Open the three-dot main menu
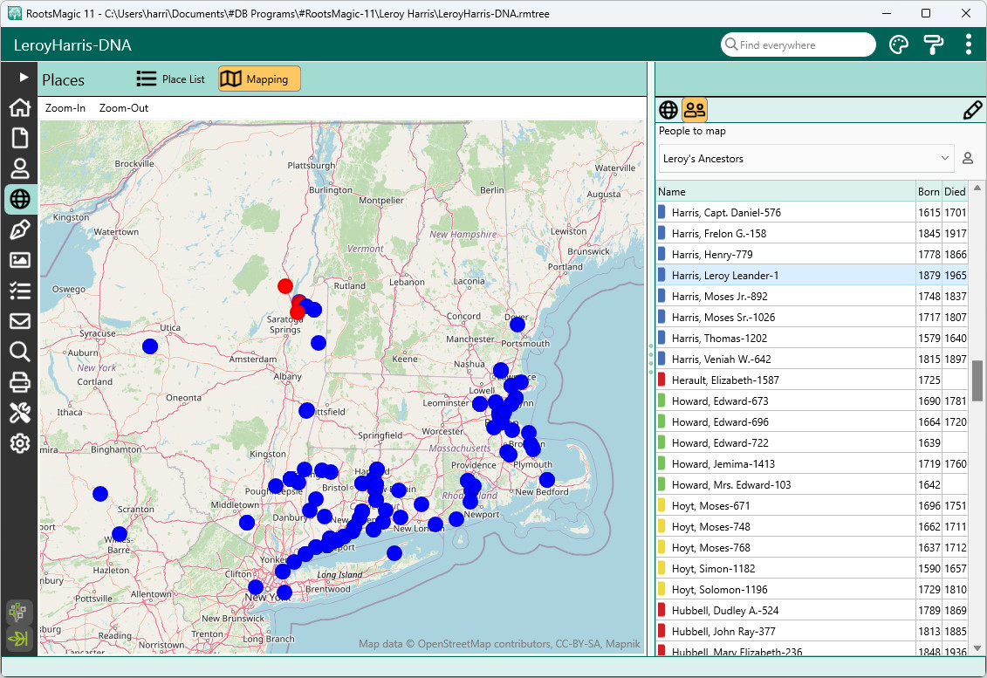This screenshot has height=678, width=987. [968, 45]
